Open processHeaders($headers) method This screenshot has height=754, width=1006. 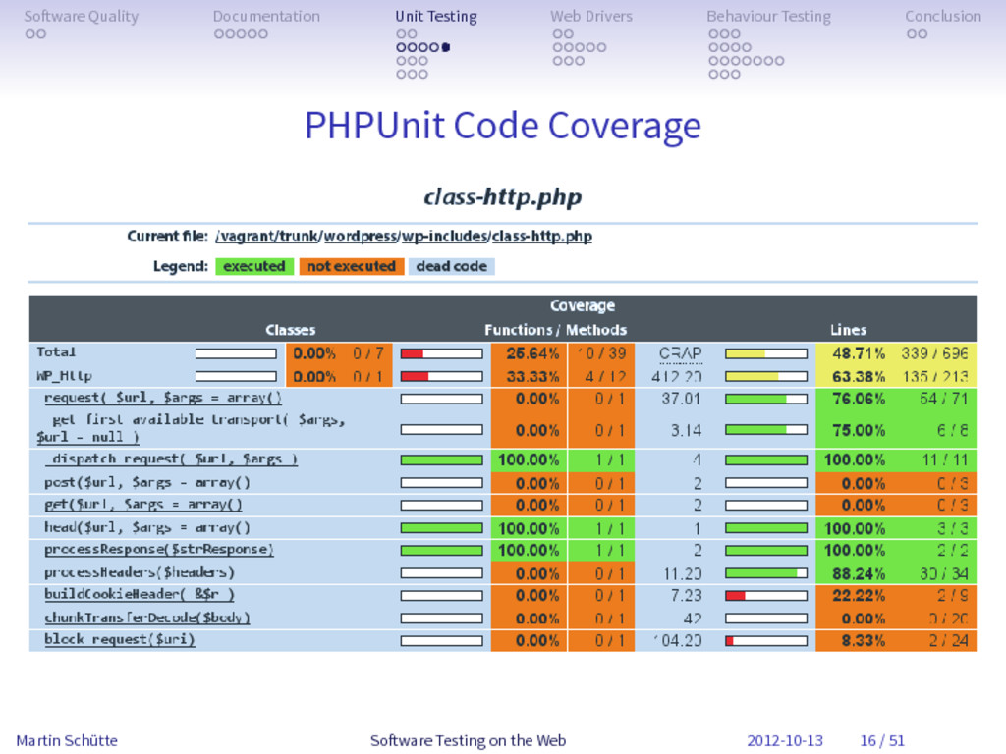140,572
